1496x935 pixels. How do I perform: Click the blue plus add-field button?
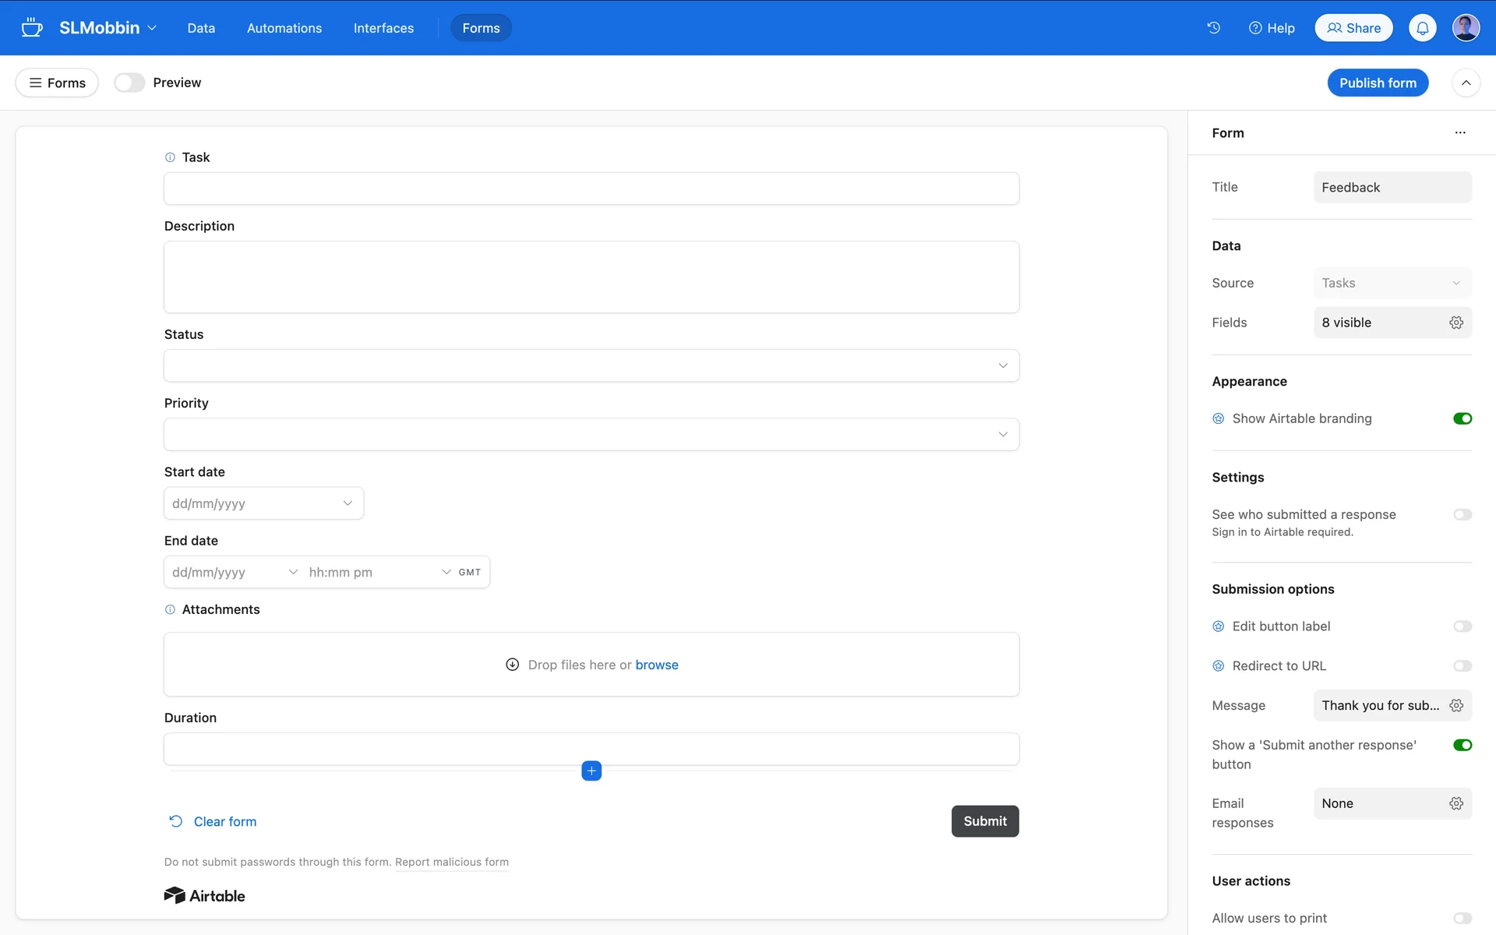591,771
